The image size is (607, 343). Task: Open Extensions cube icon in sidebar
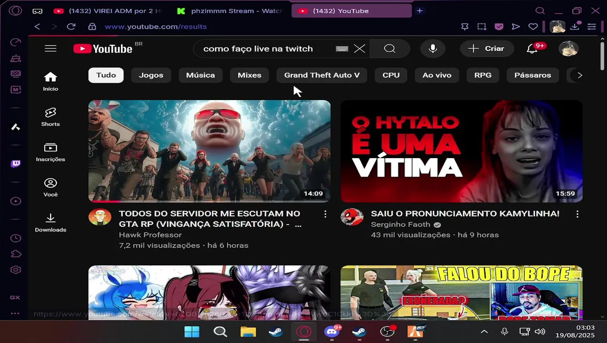(16, 254)
